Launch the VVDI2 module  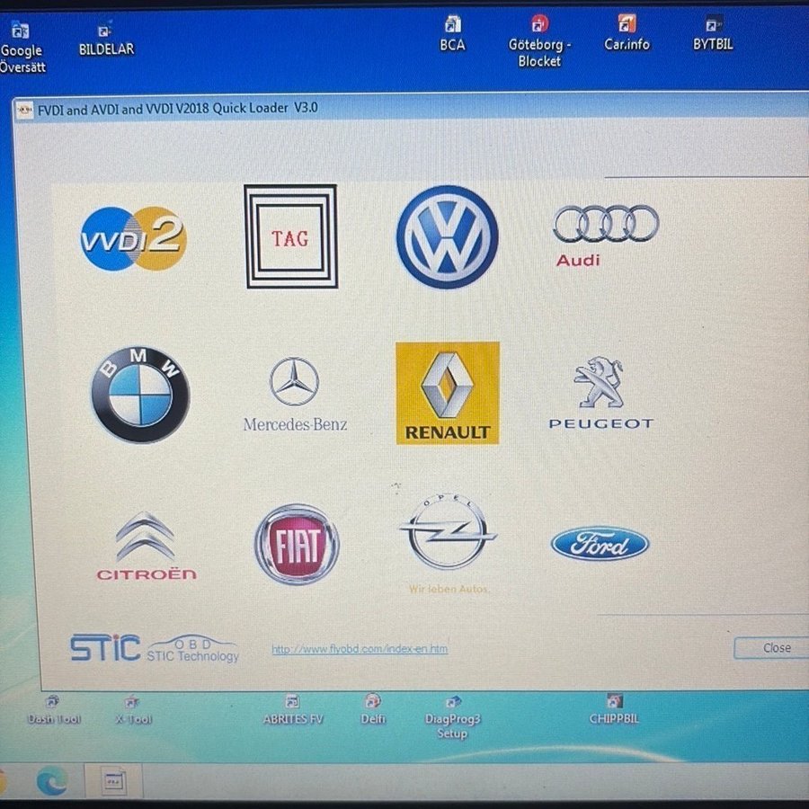click(133, 238)
